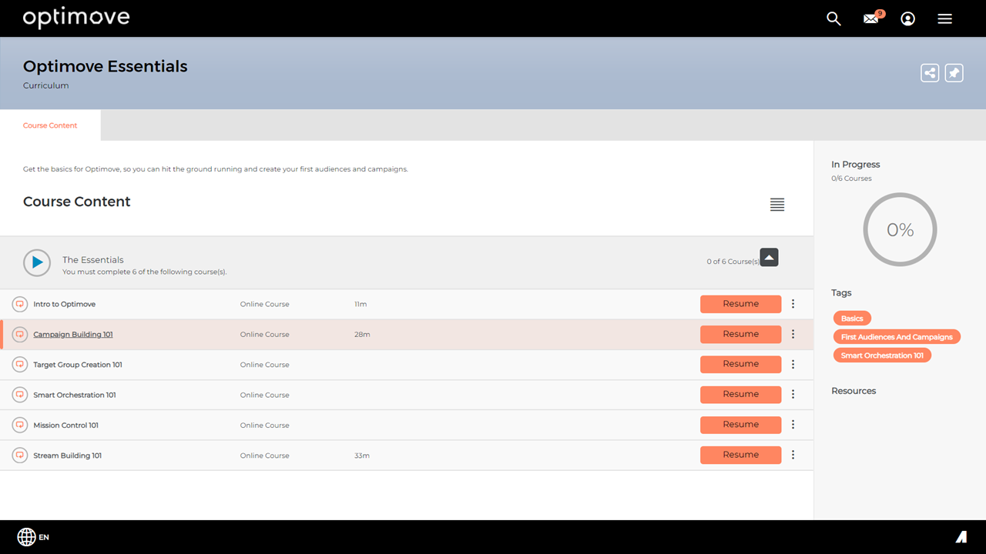Image resolution: width=986 pixels, height=554 pixels.
Task: Open options menu for Stream Building 101
Action: coord(793,455)
